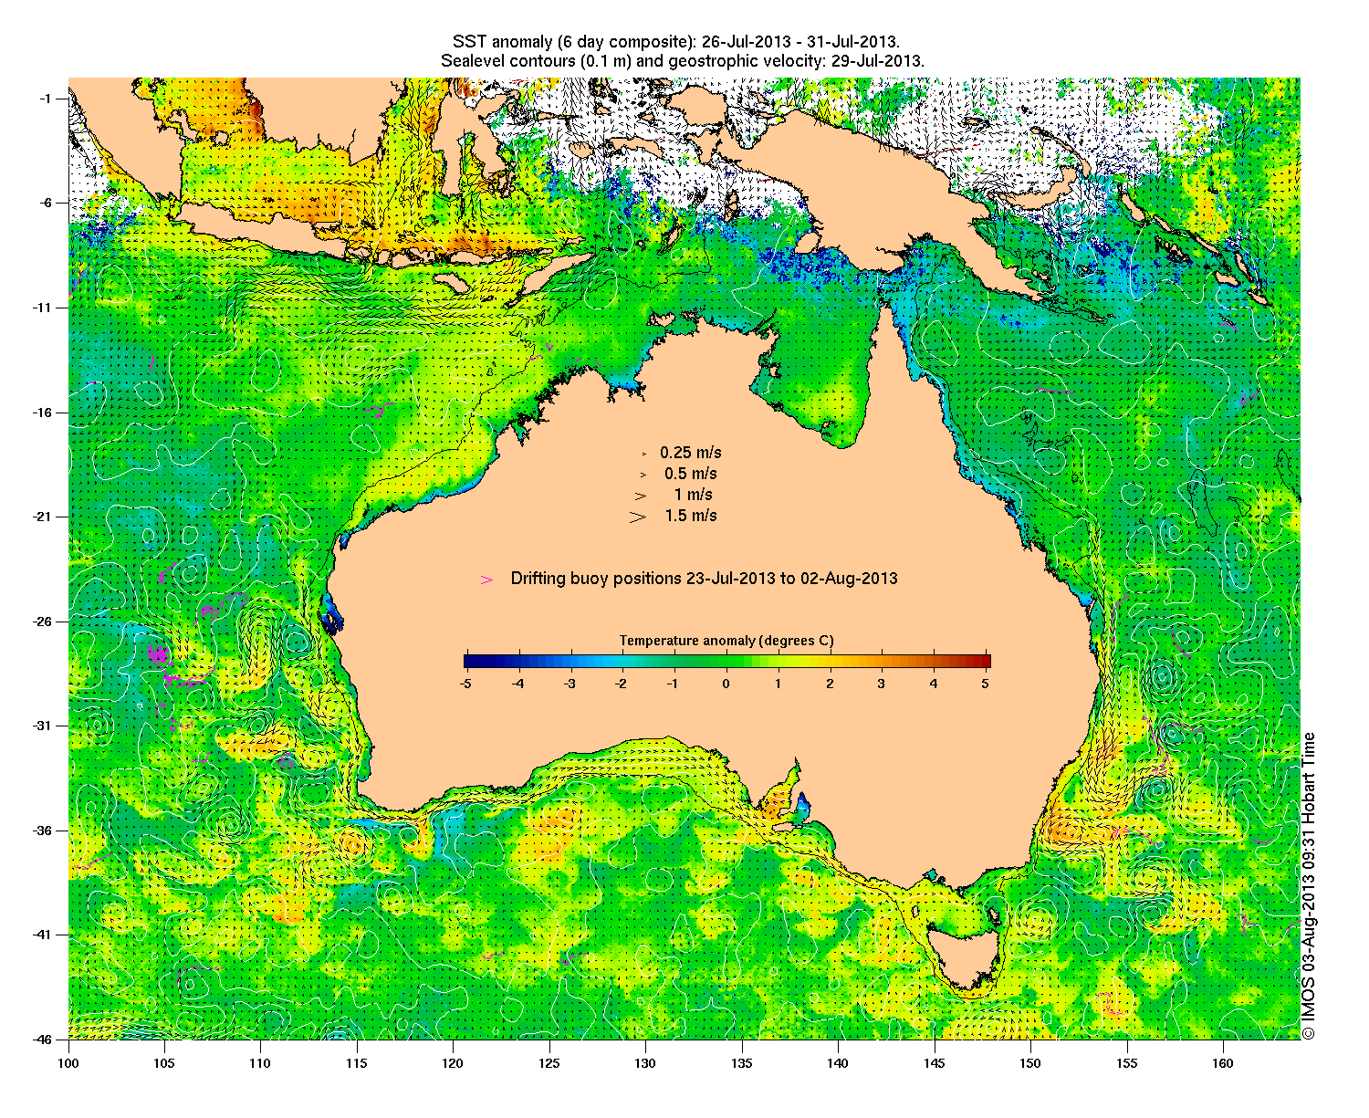Click the Drifting buoy positions legend text
This screenshot has height=1118, width=1369.
click(x=704, y=579)
